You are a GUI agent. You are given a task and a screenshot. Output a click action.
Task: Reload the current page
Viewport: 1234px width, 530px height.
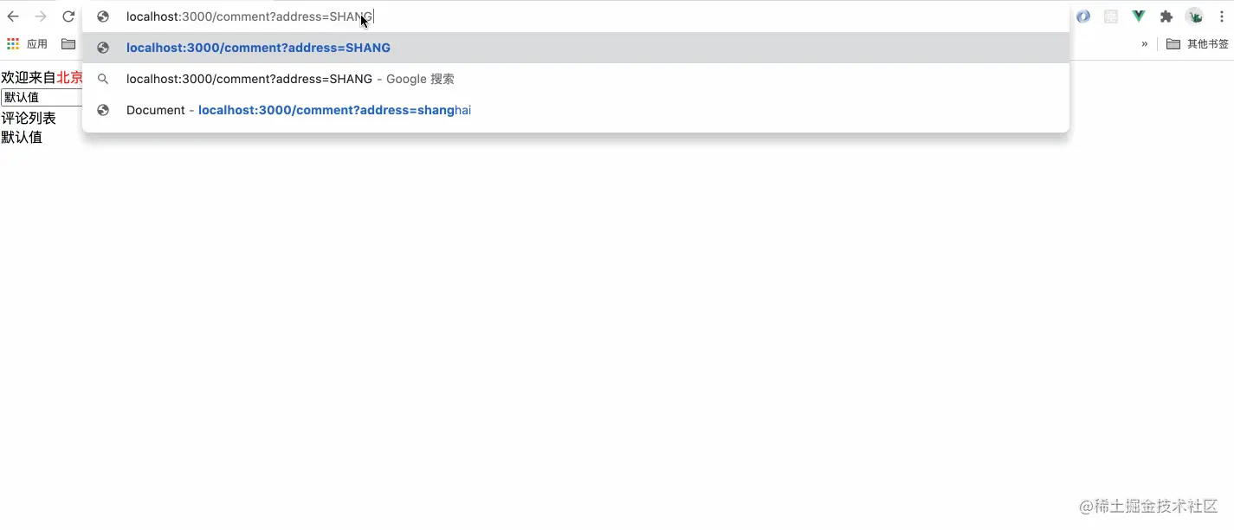[68, 16]
